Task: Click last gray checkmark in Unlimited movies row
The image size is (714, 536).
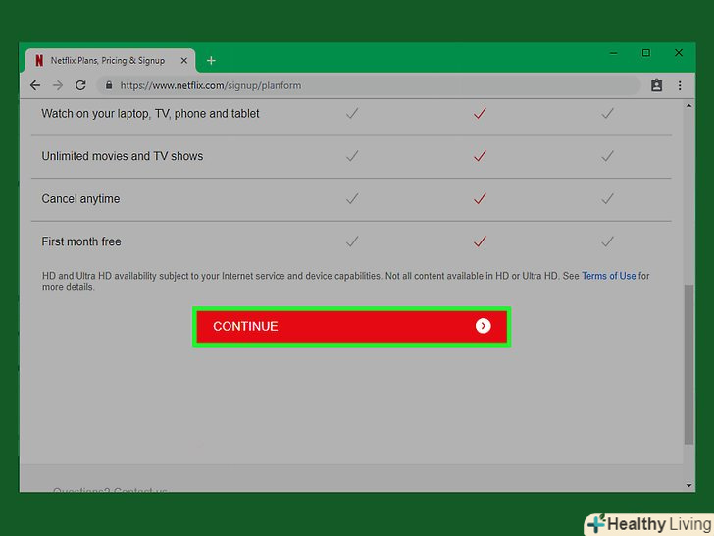Action: click(607, 156)
